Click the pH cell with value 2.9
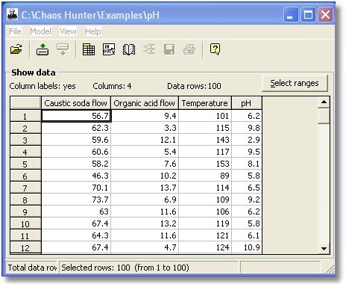 [x=247, y=140]
